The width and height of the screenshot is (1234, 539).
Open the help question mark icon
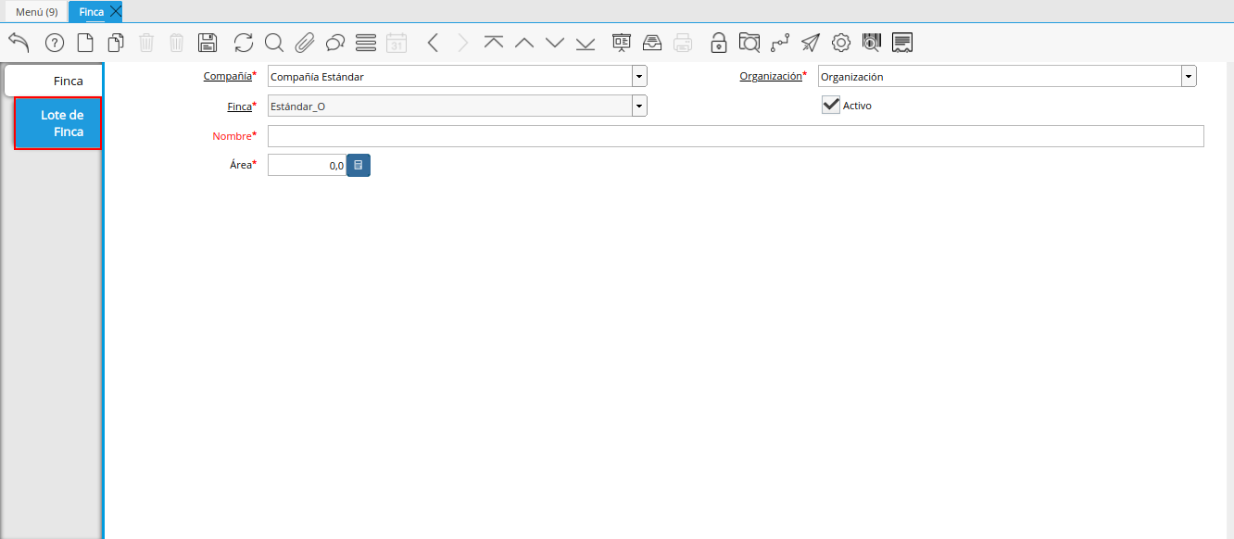click(x=55, y=43)
